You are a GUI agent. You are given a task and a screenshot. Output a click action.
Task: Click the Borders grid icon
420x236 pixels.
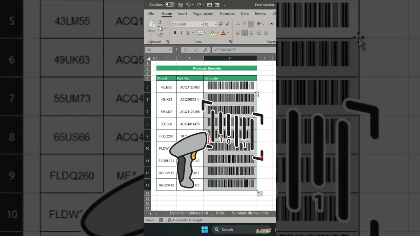tap(200, 33)
